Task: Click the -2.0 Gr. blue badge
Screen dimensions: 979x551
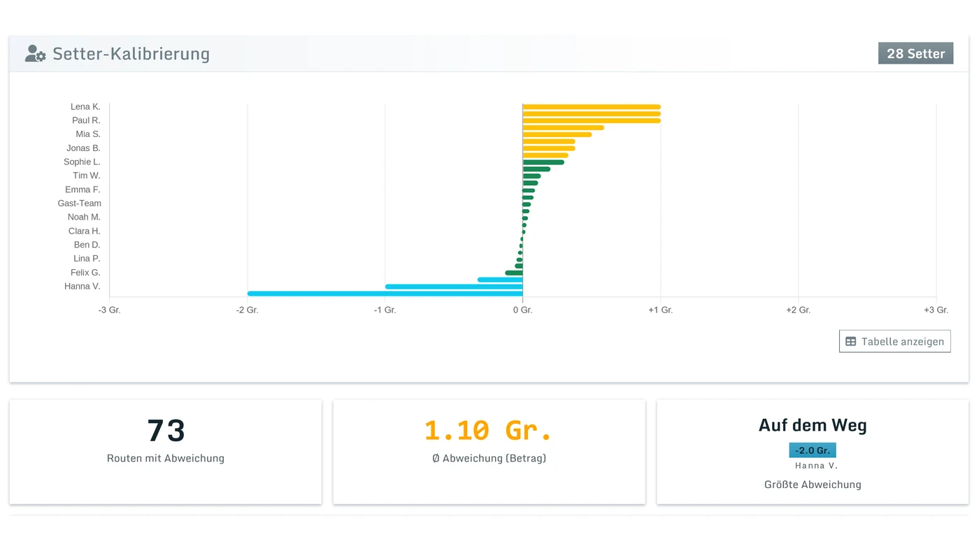Action: (x=813, y=450)
